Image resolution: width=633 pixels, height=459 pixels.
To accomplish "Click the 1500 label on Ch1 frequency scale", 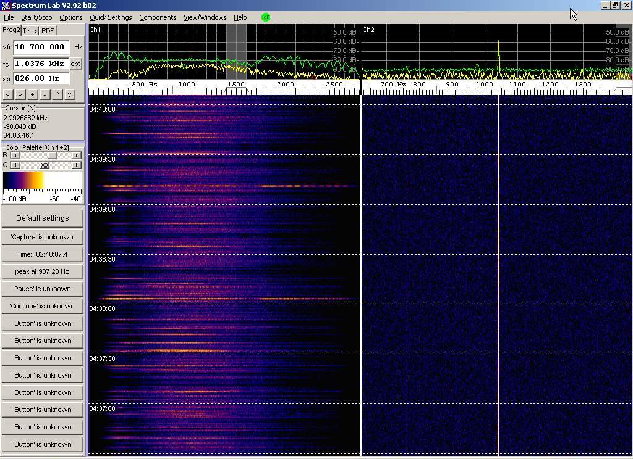I will pyautogui.click(x=236, y=85).
